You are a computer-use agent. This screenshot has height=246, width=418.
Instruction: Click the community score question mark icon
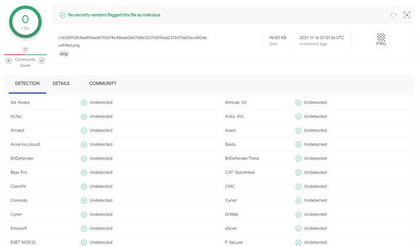point(25,50)
